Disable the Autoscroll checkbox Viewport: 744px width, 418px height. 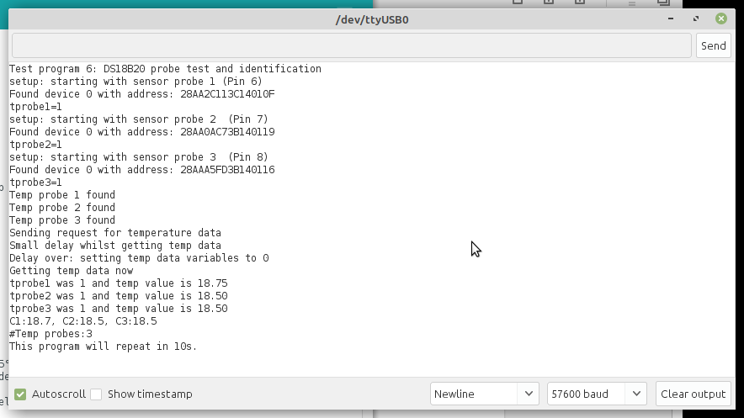20,394
